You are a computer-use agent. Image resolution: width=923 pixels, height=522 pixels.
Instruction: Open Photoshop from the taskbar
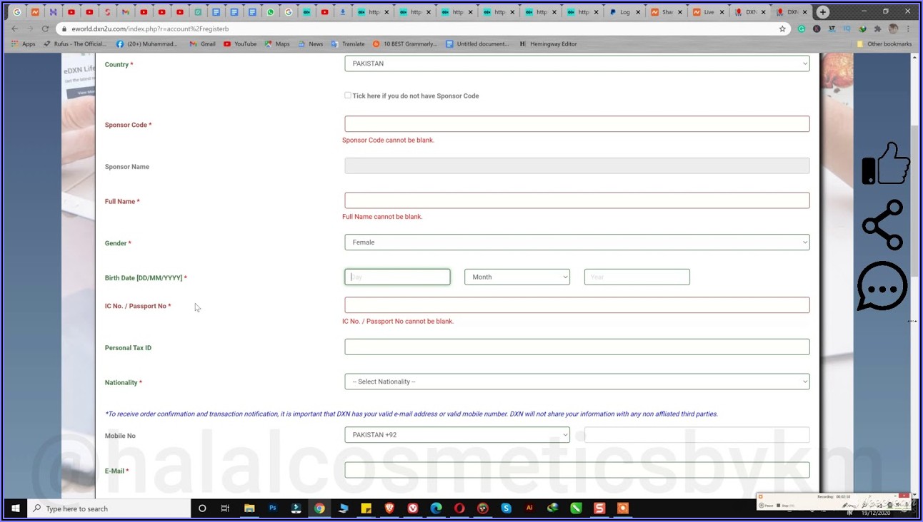point(272,508)
